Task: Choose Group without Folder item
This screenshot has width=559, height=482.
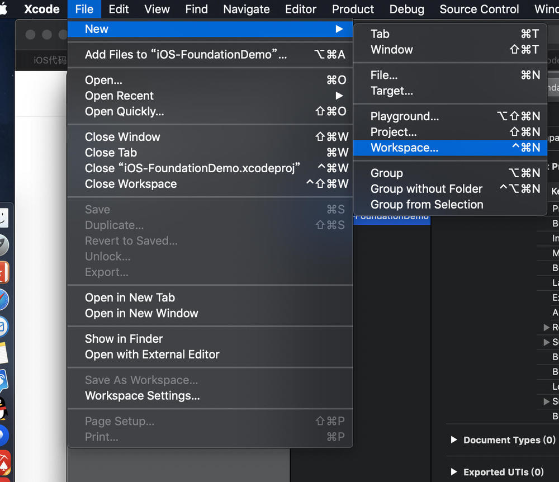Action: (450, 188)
